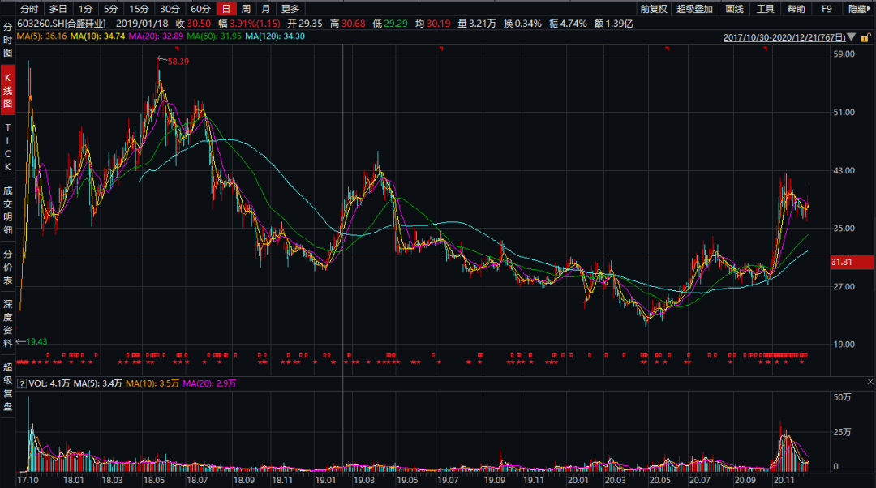Open 分价表 price distribution sidebar
Screen dimensions: 876x488
[8, 267]
